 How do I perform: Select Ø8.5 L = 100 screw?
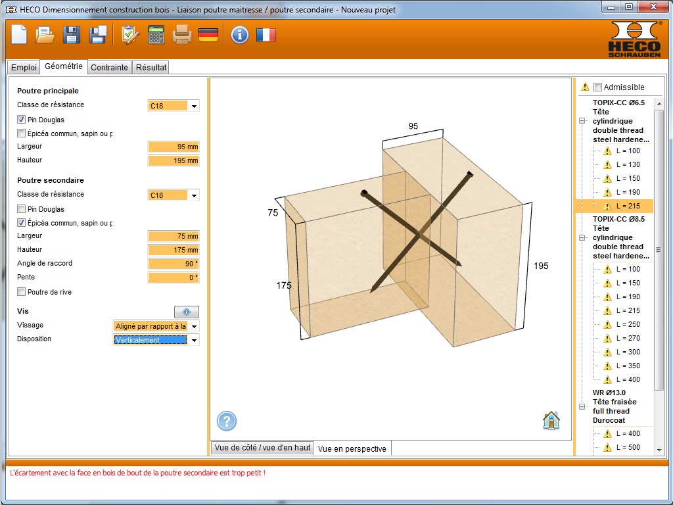(628, 269)
